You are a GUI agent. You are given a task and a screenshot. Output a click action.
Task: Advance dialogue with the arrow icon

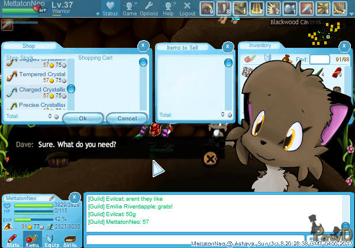158,168
